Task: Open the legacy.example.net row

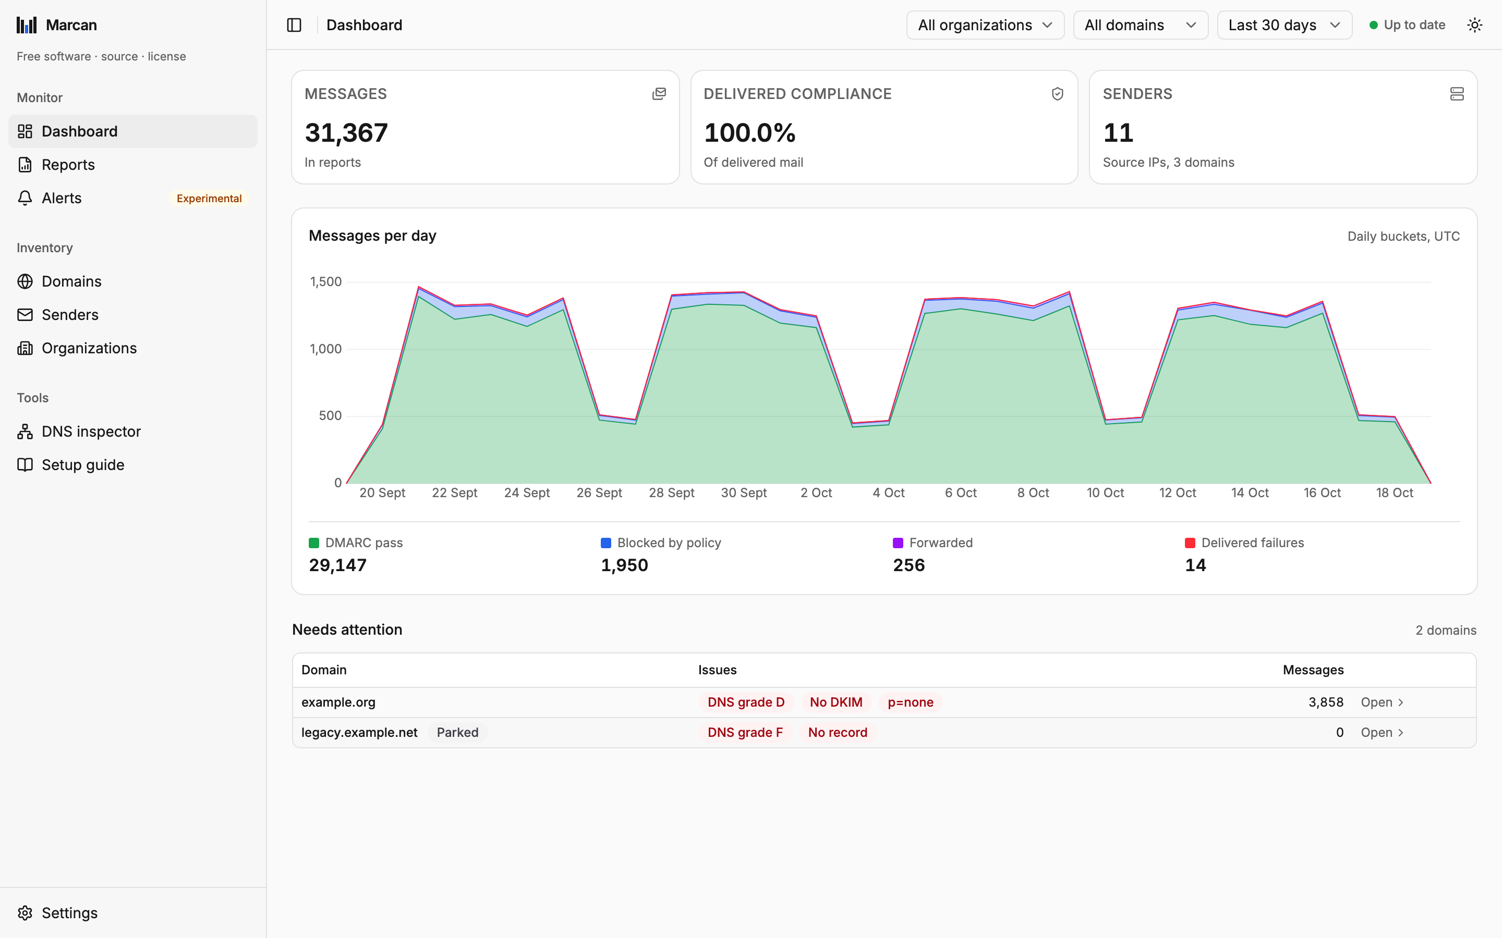Action: coord(884,733)
